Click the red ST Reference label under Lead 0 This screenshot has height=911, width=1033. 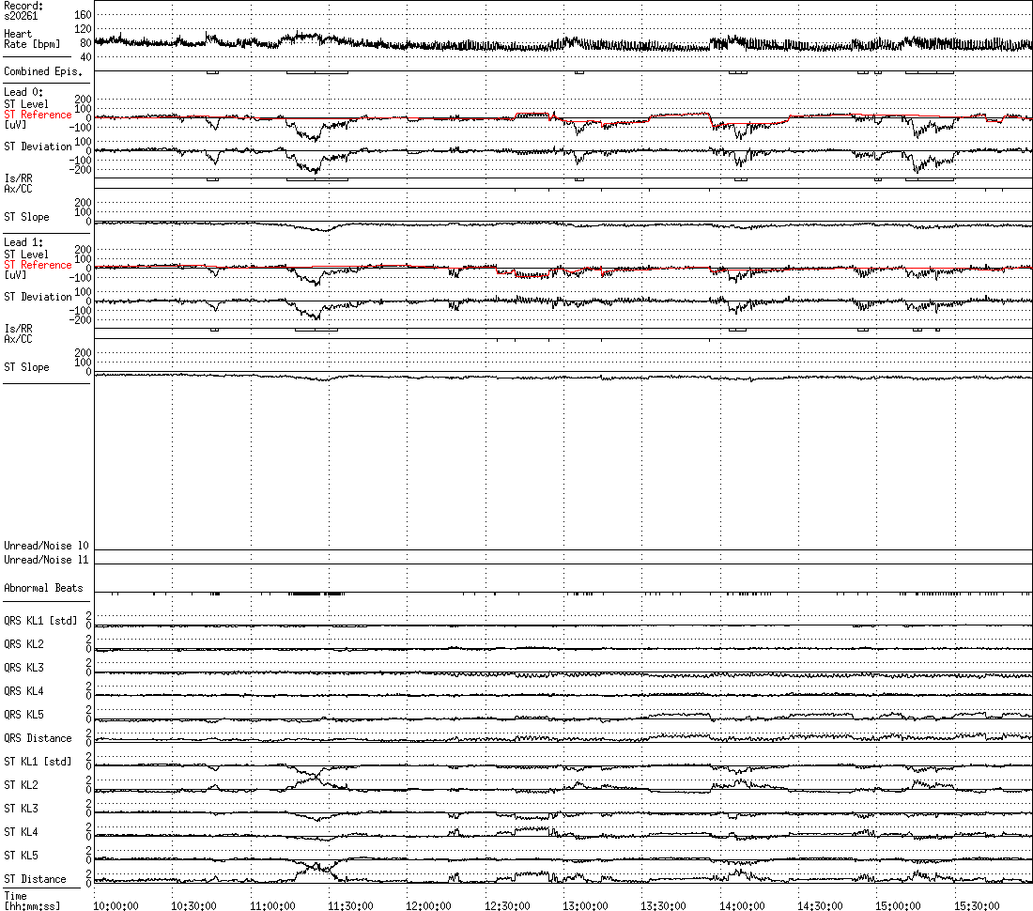[38, 115]
